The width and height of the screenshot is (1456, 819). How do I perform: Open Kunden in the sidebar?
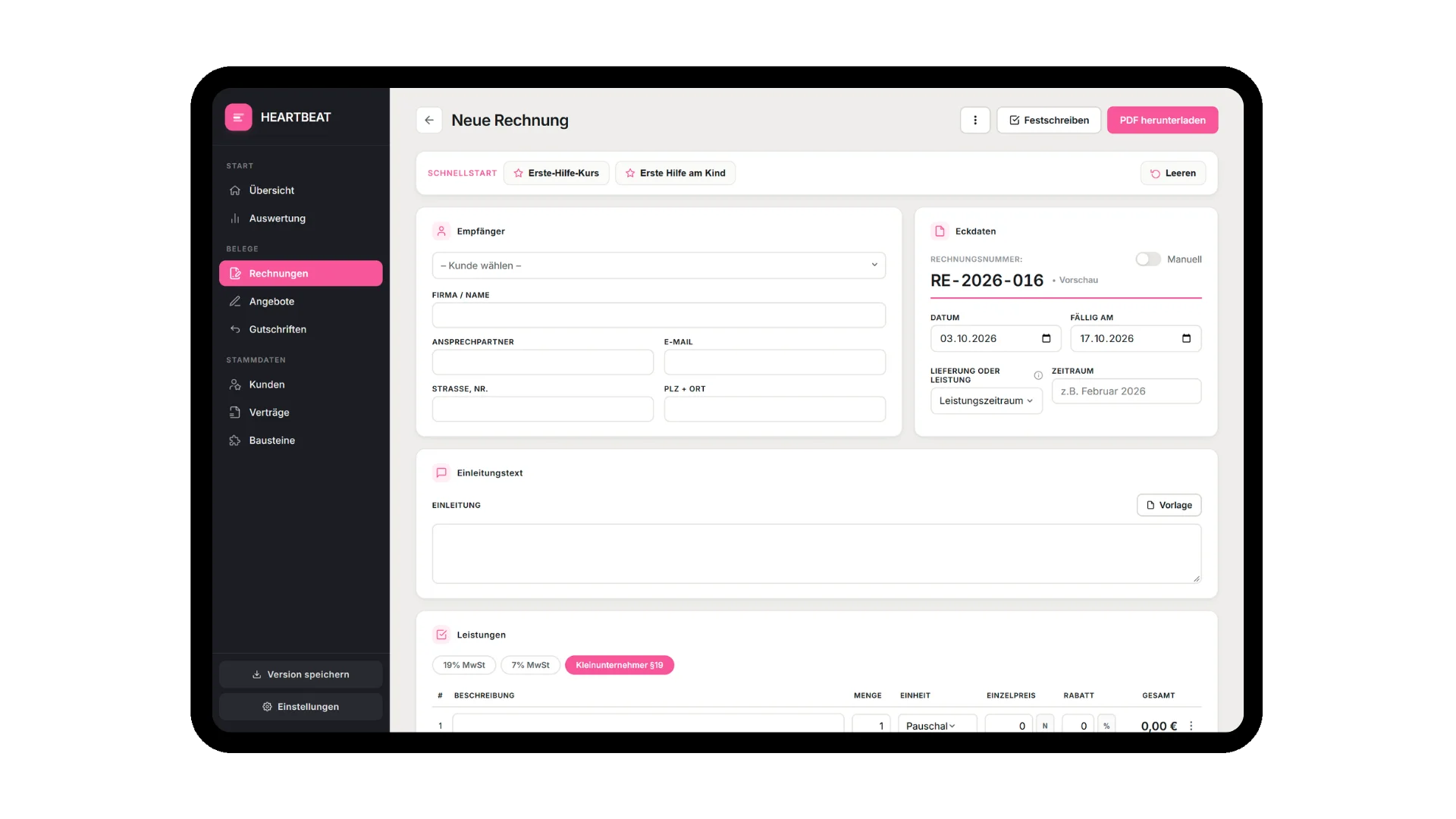click(300, 384)
